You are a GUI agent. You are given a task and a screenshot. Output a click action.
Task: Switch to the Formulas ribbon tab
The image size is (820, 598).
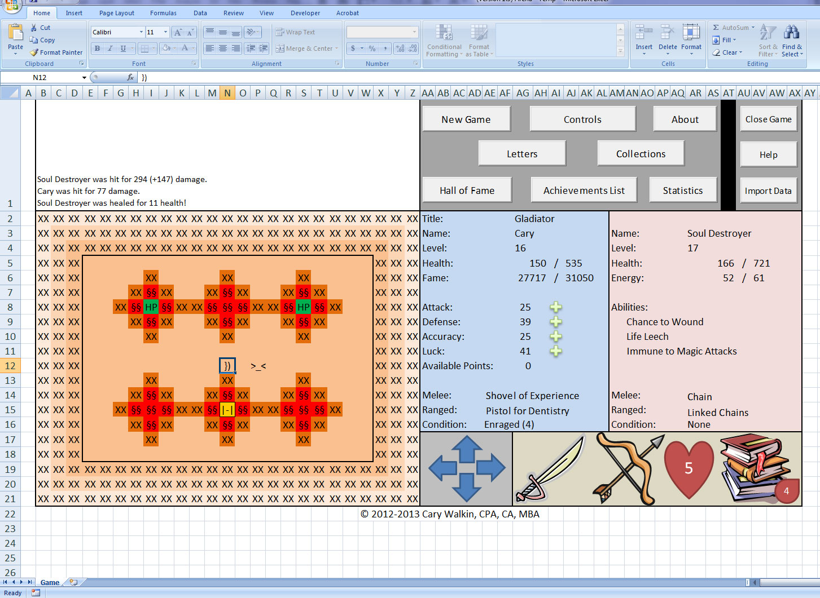(163, 13)
